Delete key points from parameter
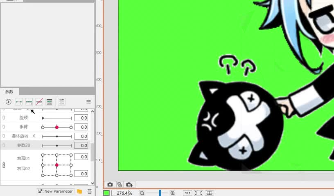The width and height of the screenshot is (334, 196). pos(39,102)
